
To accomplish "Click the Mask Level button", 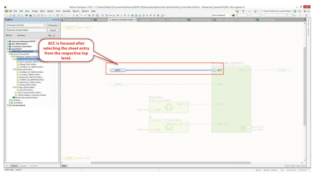I will [x=295, y=166].
